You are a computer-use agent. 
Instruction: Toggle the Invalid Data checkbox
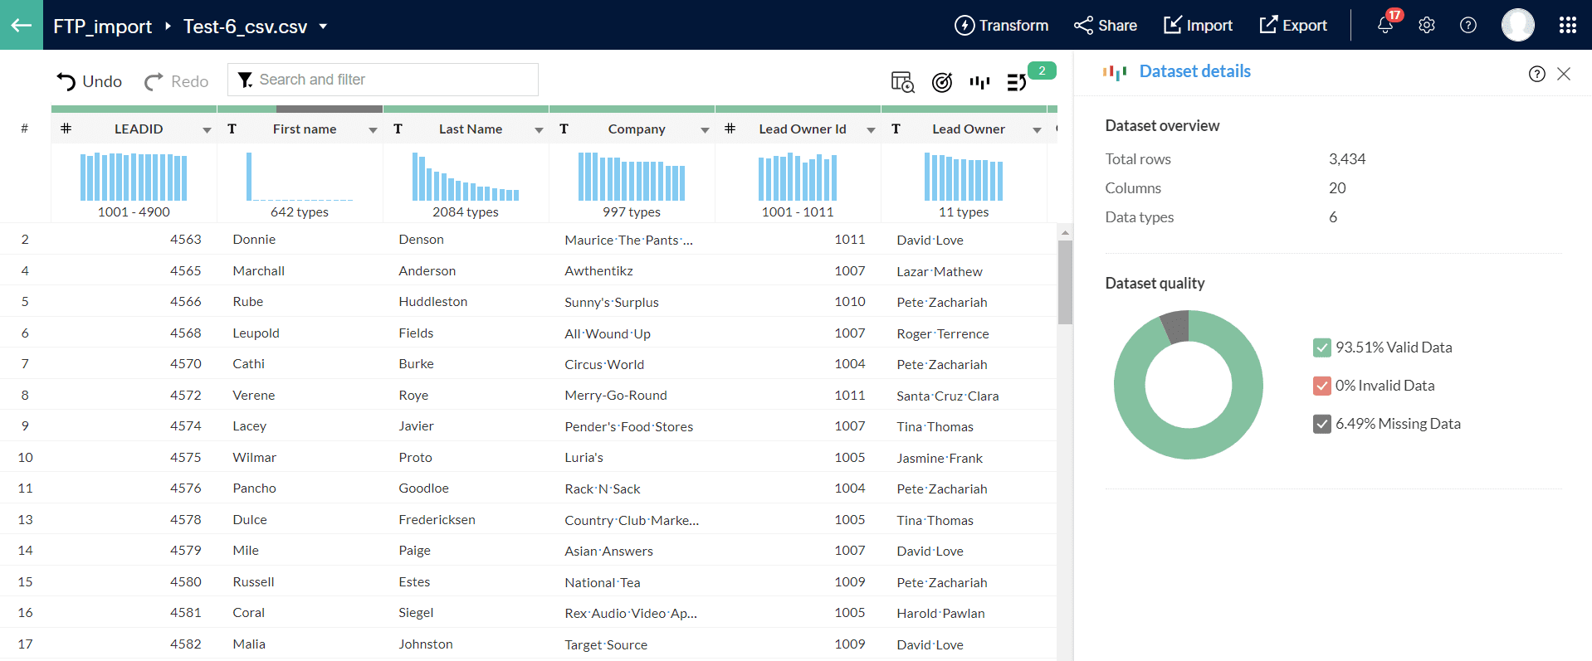[x=1321, y=386]
